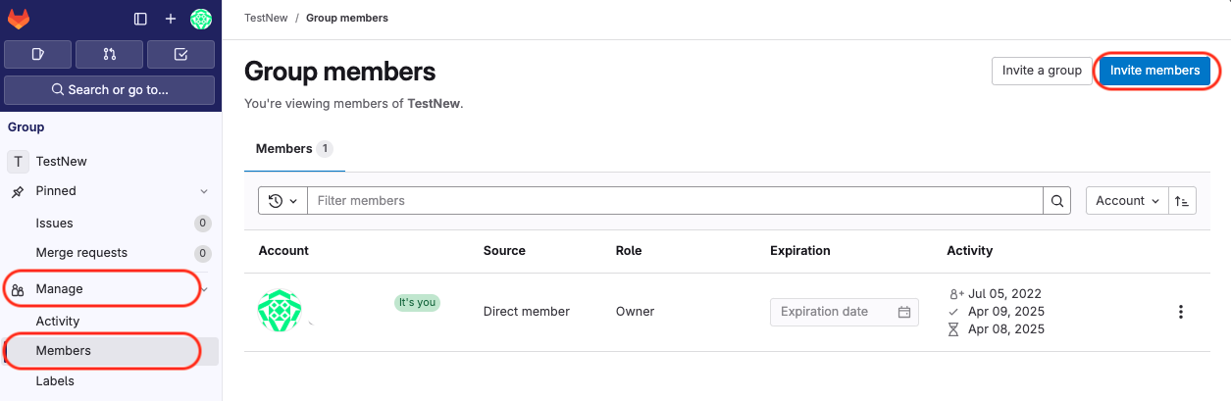Toggle the sidebar collapse icon
This screenshot has height=401, width=1231.
point(140,19)
